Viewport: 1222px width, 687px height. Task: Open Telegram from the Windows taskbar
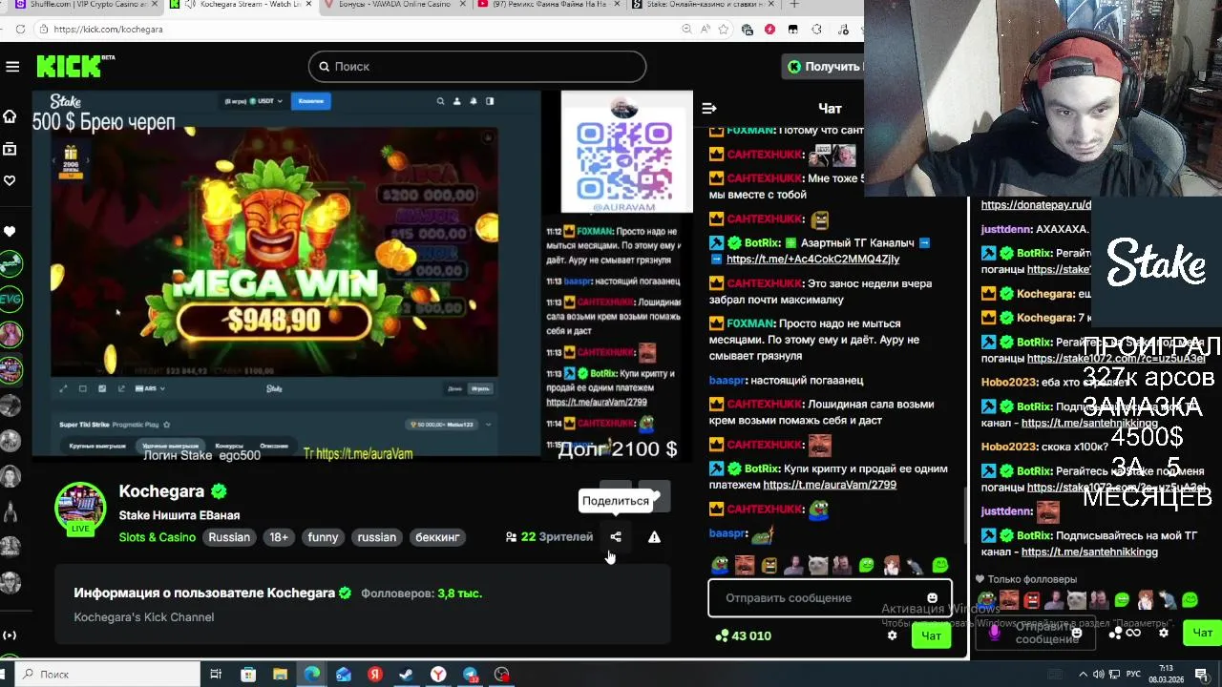470,675
